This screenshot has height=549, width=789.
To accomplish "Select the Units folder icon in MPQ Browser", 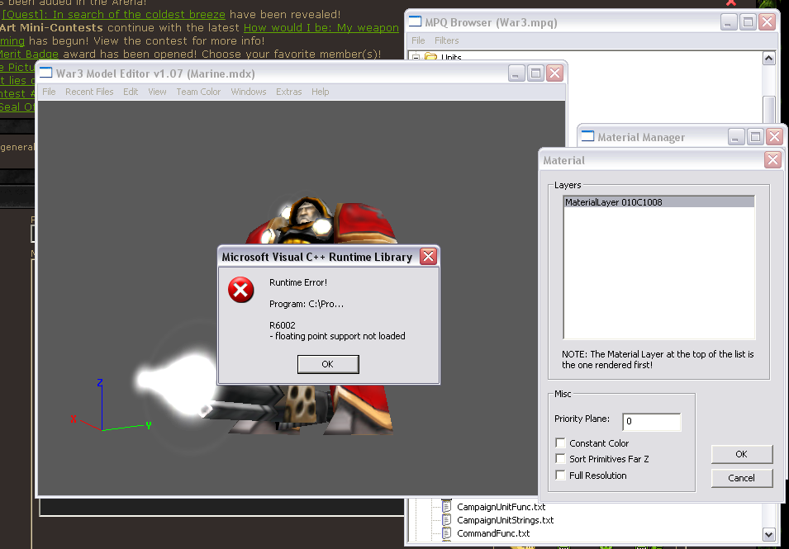I will 430,56.
